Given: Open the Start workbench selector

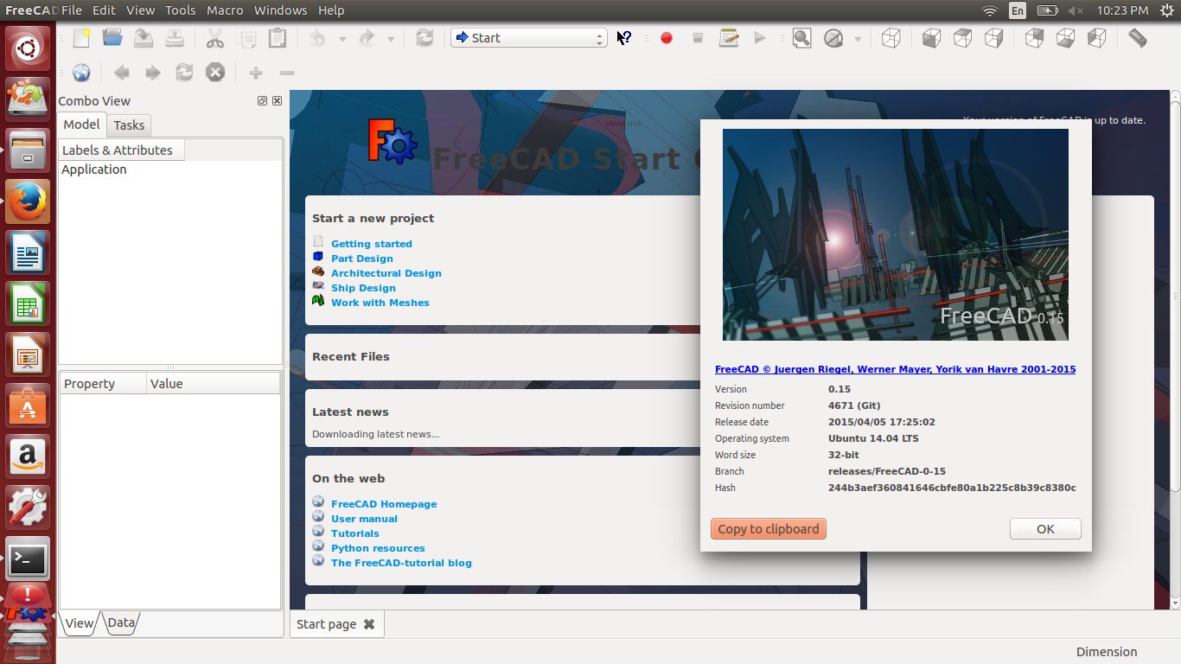Looking at the screenshot, I should tap(528, 38).
